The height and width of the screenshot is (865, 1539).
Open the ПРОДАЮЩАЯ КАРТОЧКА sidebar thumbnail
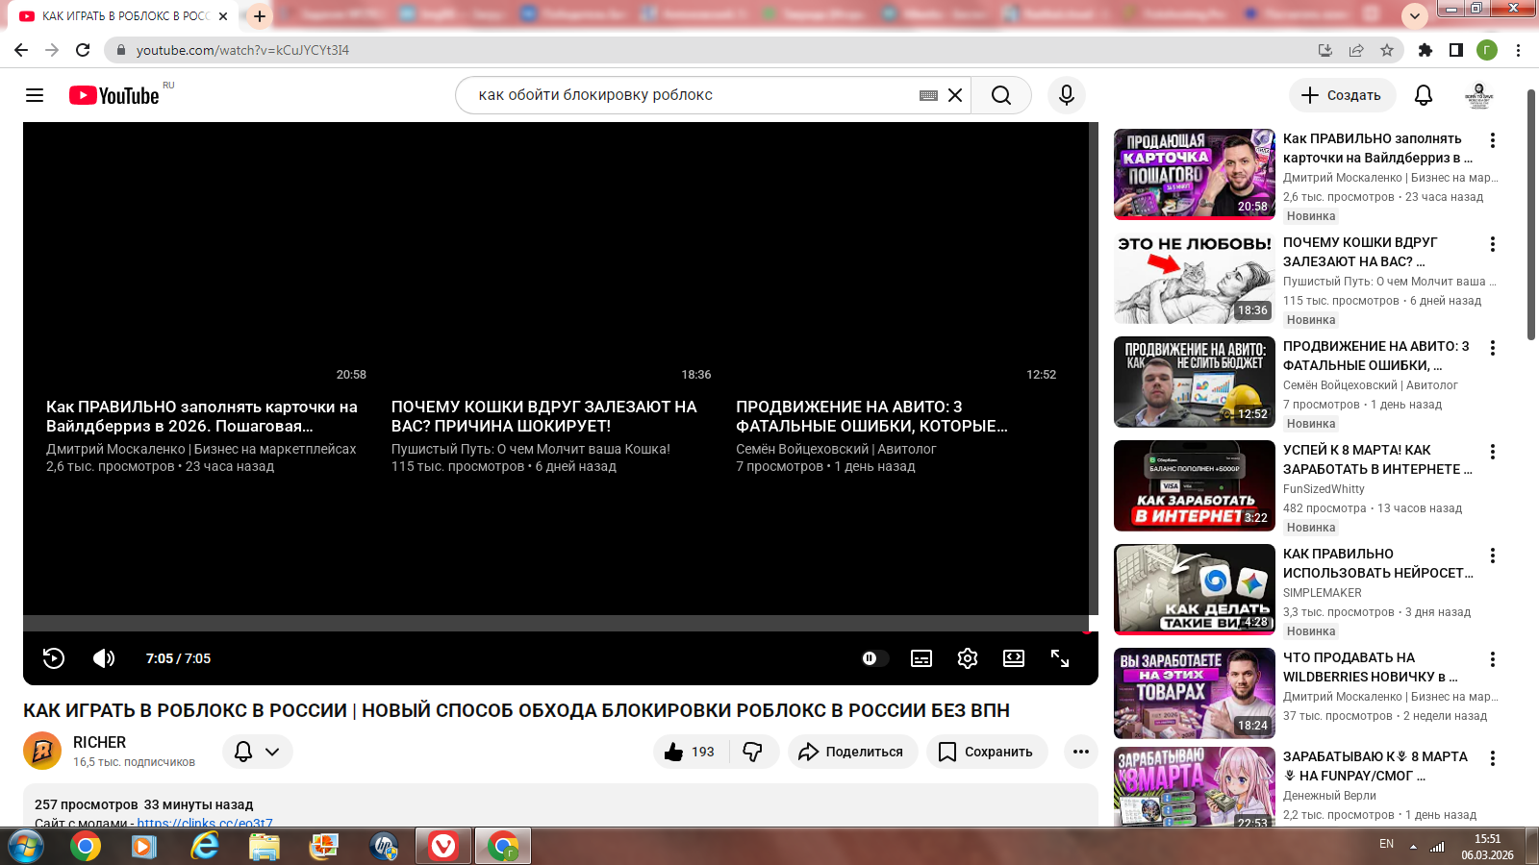(x=1195, y=174)
